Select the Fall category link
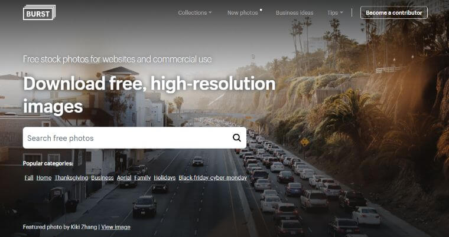The height and width of the screenshot is (237, 449). pyautogui.click(x=29, y=178)
